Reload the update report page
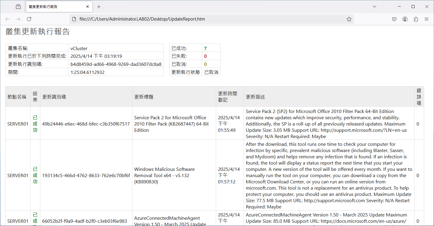Screen dimensions: 434x226 point(29,19)
